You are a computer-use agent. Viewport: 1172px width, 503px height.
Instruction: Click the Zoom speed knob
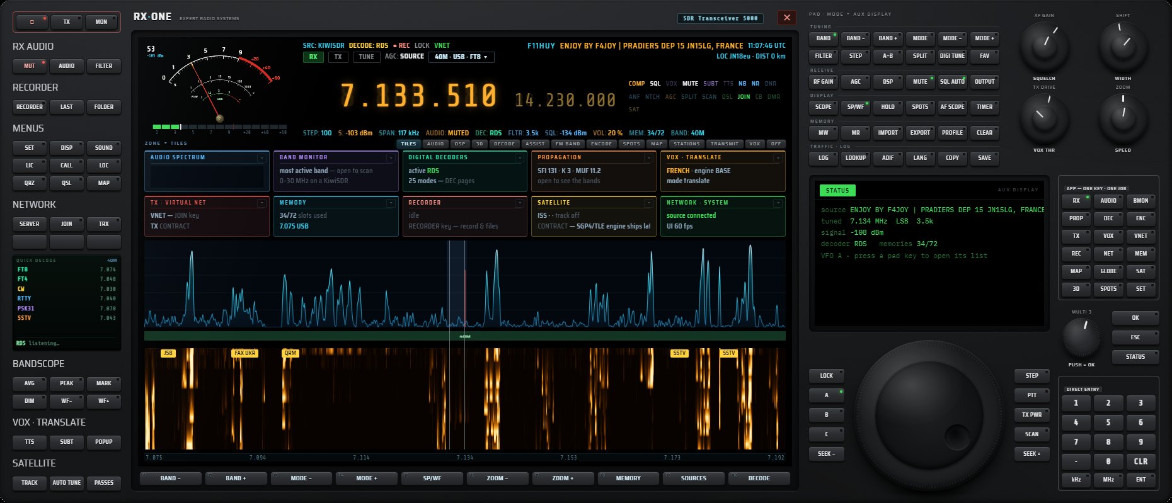1123,116
